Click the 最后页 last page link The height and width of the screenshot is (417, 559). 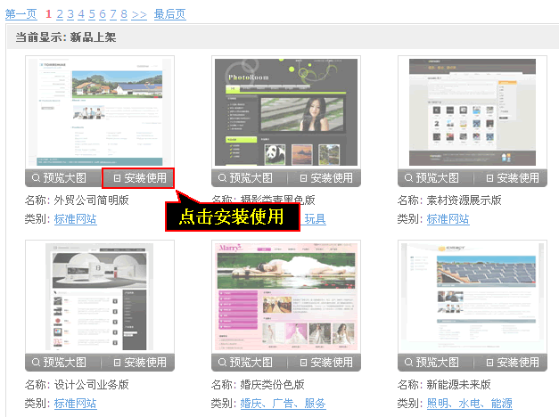pos(169,14)
